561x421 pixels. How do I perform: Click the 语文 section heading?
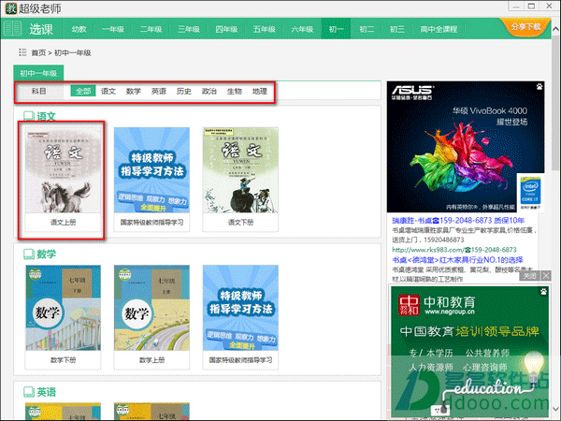46,116
